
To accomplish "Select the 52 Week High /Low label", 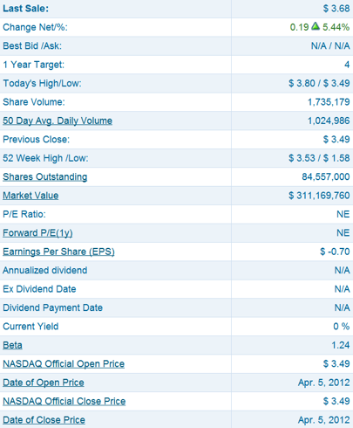I will point(45,158).
